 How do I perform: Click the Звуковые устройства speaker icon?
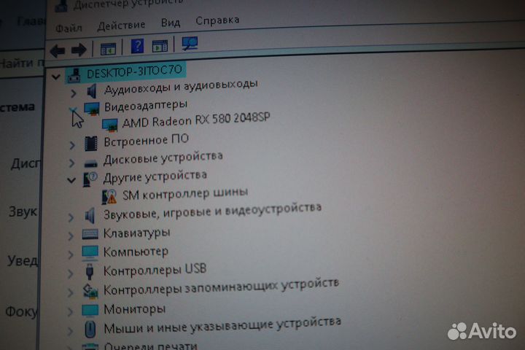[x=90, y=215]
